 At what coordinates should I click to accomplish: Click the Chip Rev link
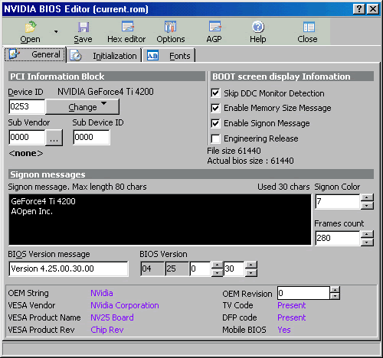[107, 330]
